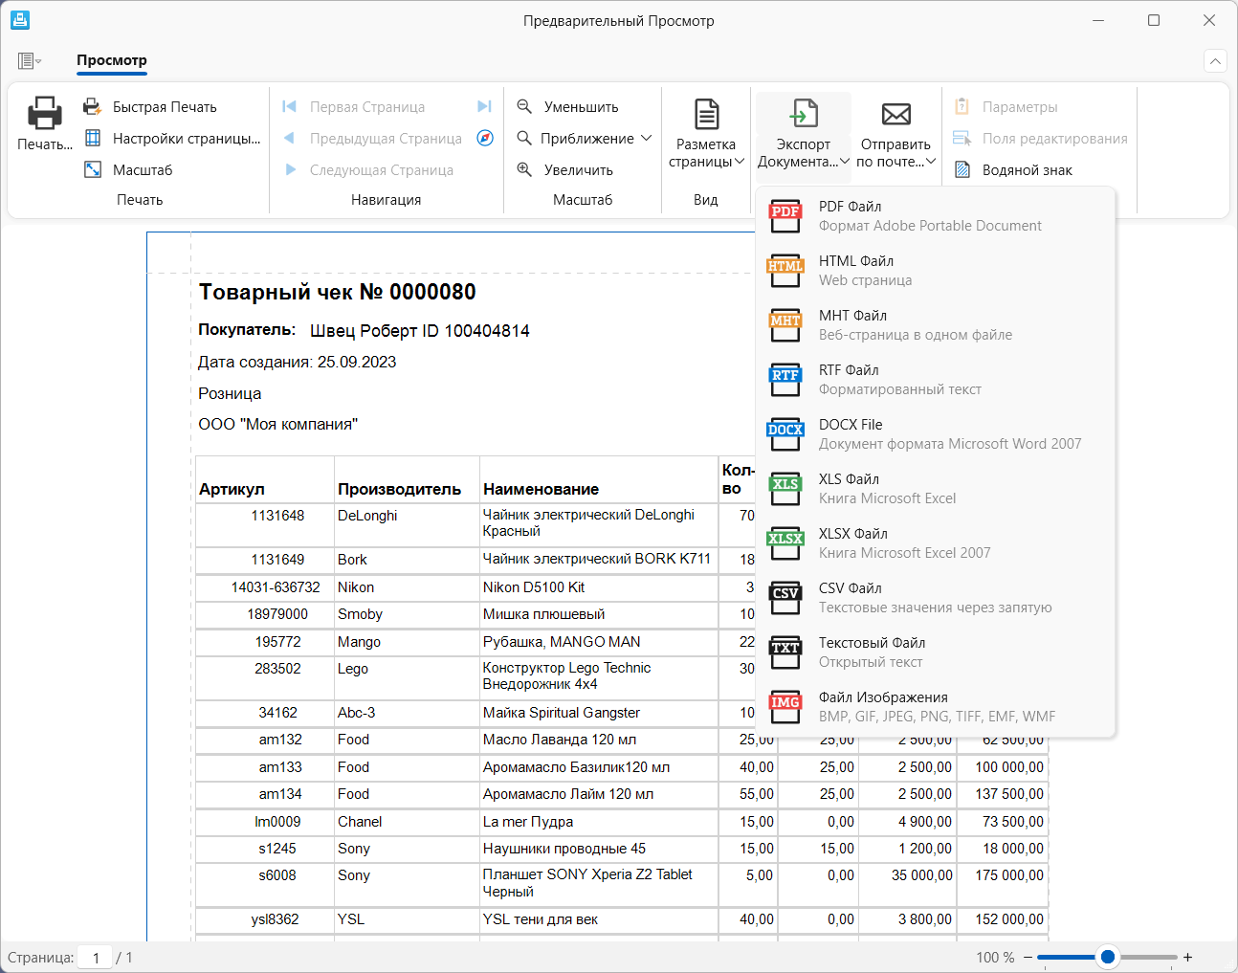Choose Текстовый Файл export option

point(936,652)
